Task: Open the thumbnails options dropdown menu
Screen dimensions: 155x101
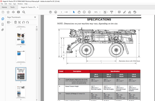Action: [x=9, y=22]
